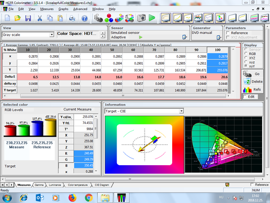Image resolution: width=270 pixels, height=203 pixels.
Task: Switch to the Color temperature tab
Action: (78, 185)
